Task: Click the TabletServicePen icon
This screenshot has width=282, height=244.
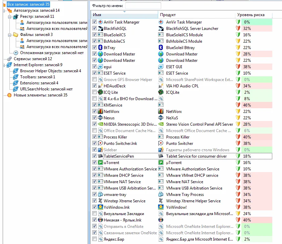Action: (x=100, y=156)
